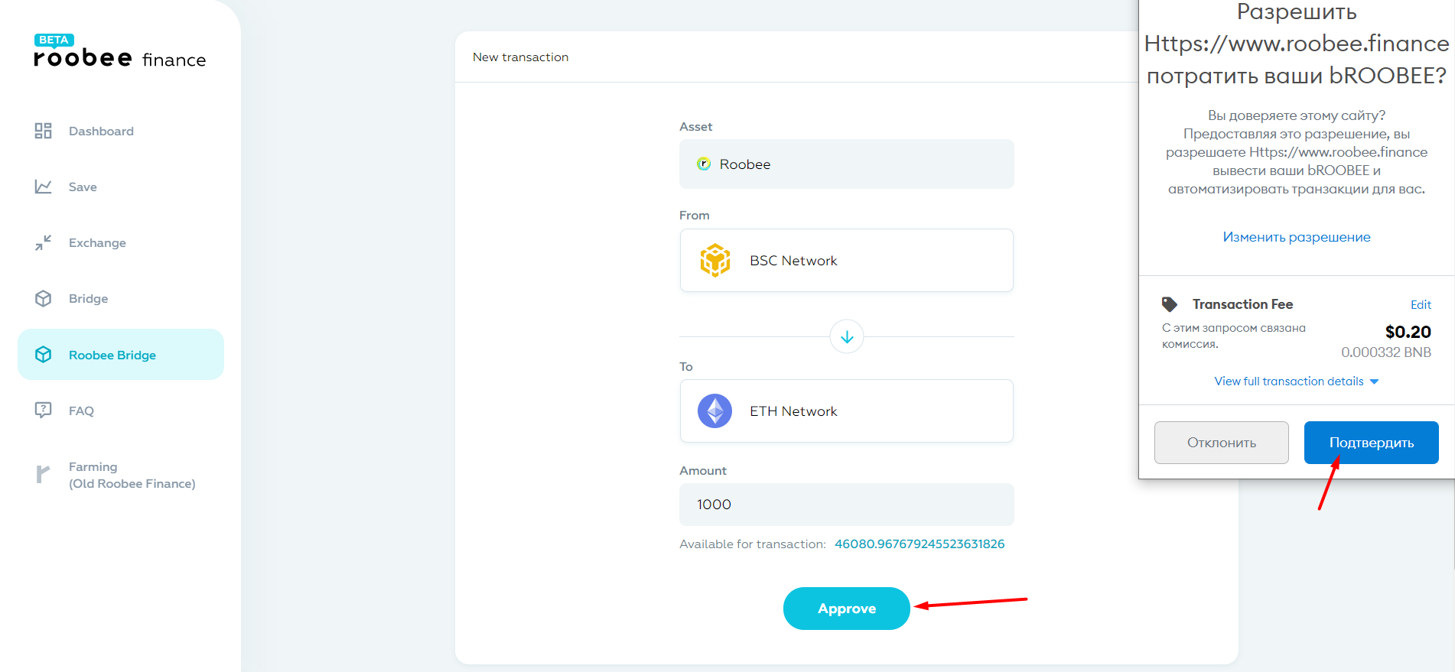Image resolution: width=1455 pixels, height=672 pixels.
Task: Click the Dashboard grid icon in the sidebar
Action: [x=43, y=131]
